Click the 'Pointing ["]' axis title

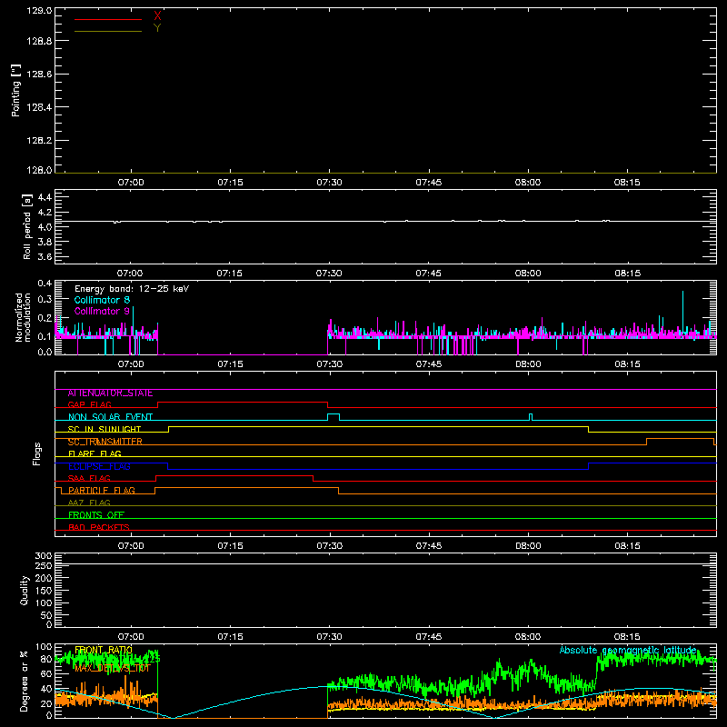tap(16, 91)
